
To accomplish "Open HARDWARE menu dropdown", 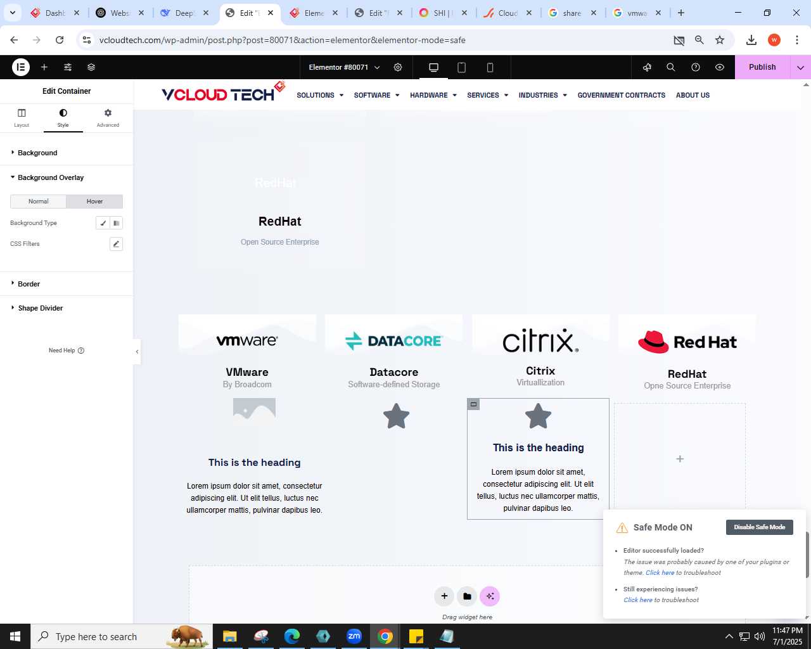I will coord(433,95).
